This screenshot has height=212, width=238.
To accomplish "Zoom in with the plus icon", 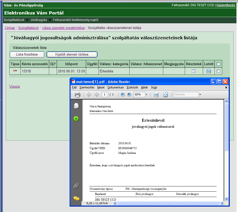I will [x=129, y=94].
